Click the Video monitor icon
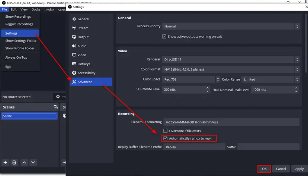Screen dimensions: 308x176 (74, 55)
